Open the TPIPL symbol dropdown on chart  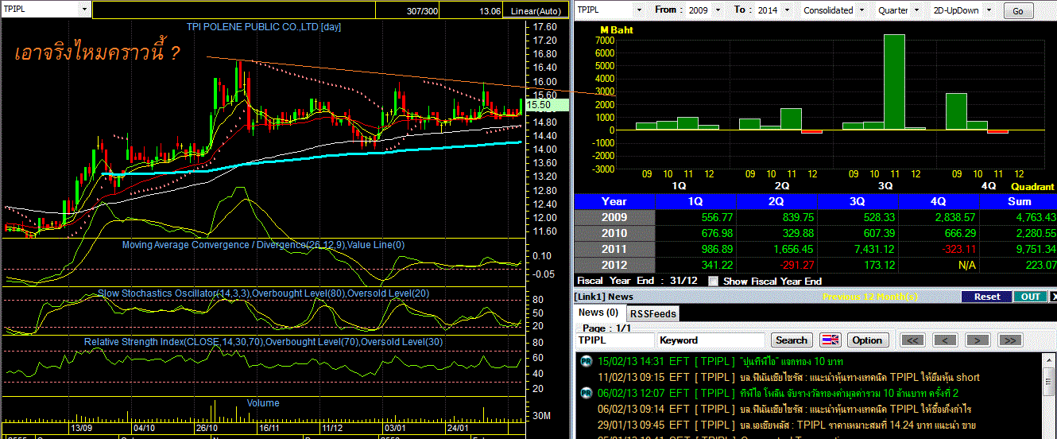(x=84, y=10)
